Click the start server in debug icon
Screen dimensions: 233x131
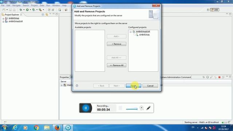click(204, 77)
